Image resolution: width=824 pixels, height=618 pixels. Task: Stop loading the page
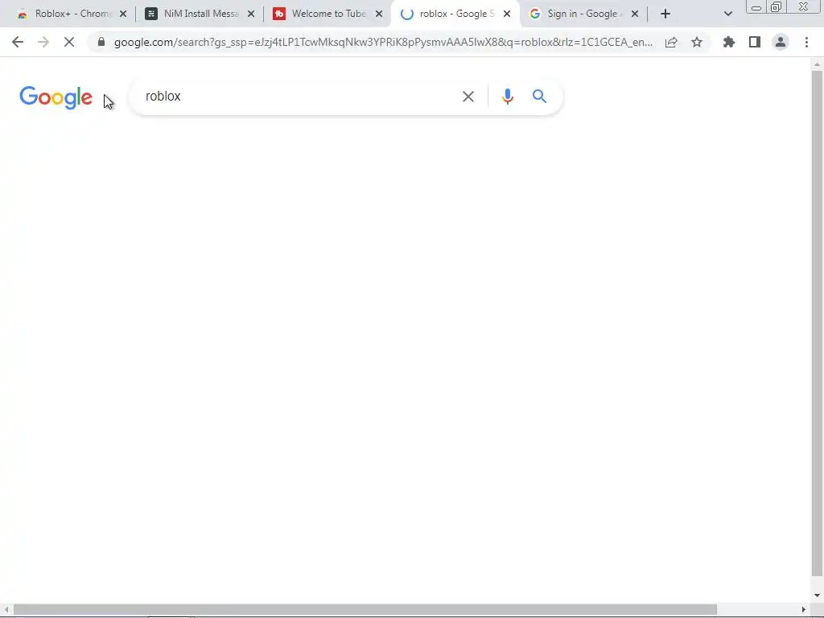coord(69,42)
